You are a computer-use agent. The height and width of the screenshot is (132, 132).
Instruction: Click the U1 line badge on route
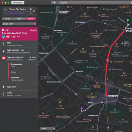pos(108,60)
